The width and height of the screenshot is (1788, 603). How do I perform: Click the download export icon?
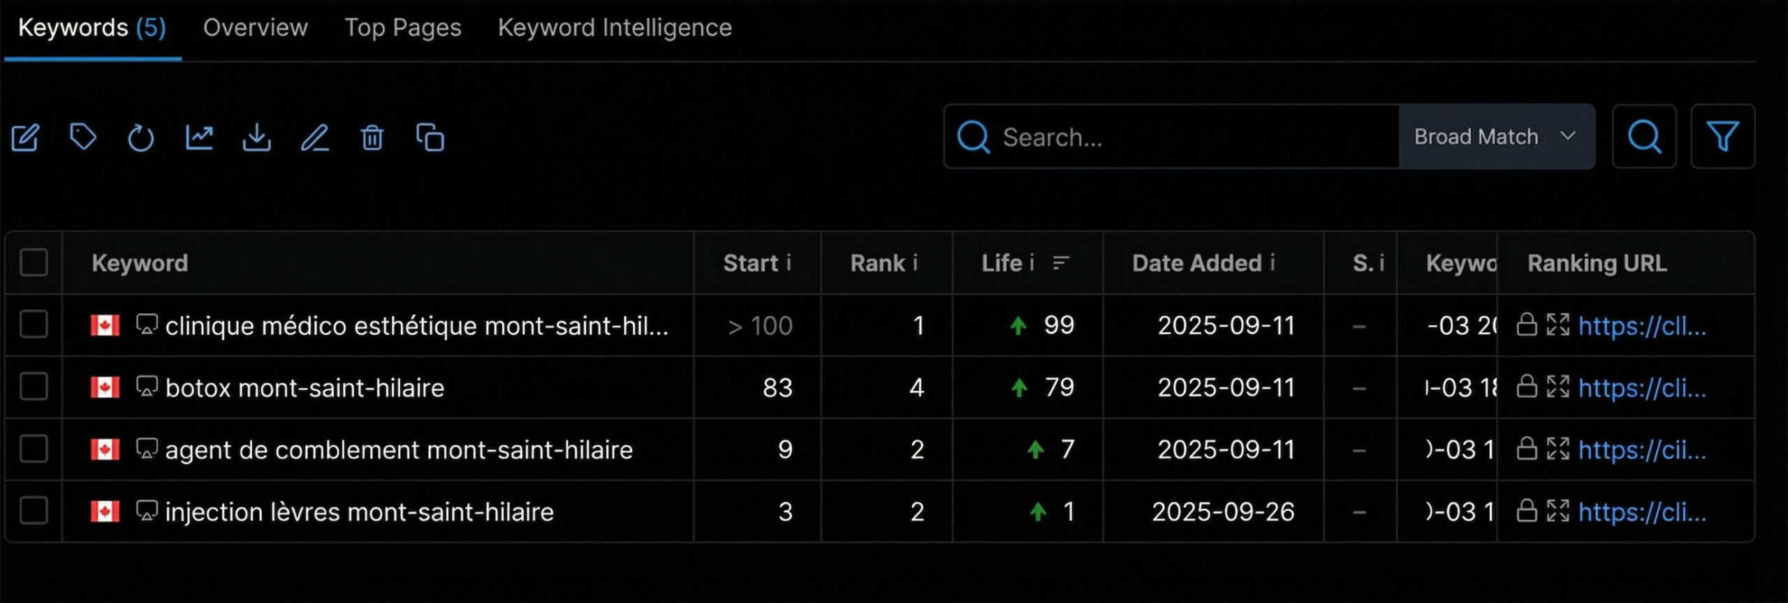257,137
